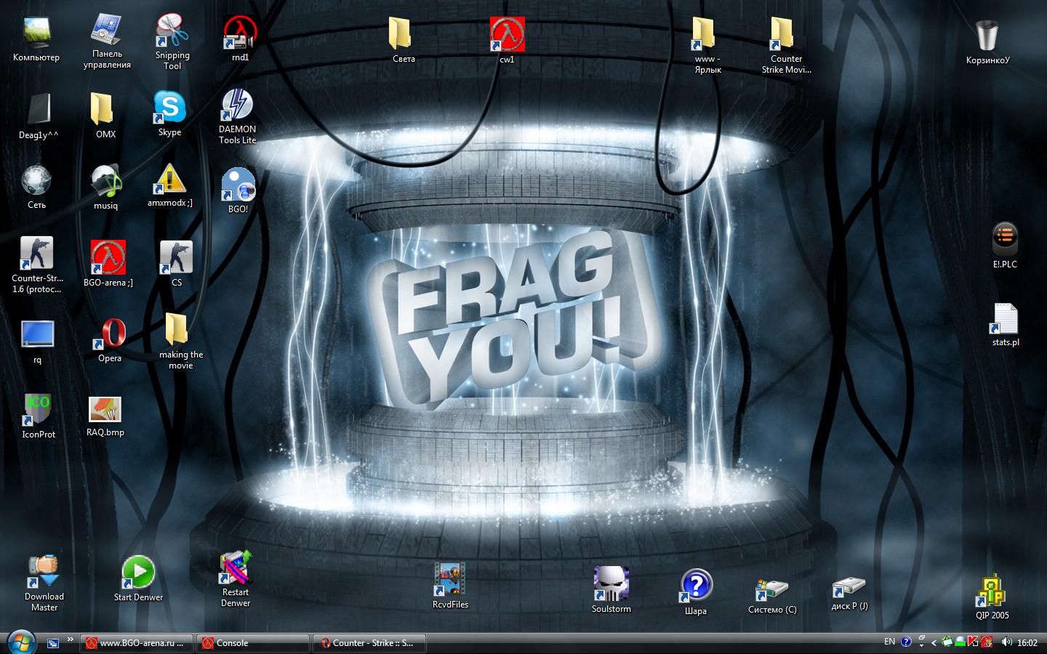Screen dimensions: 1047x654
Task: Click the Kaspersky tray icon
Action: (973, 642)
